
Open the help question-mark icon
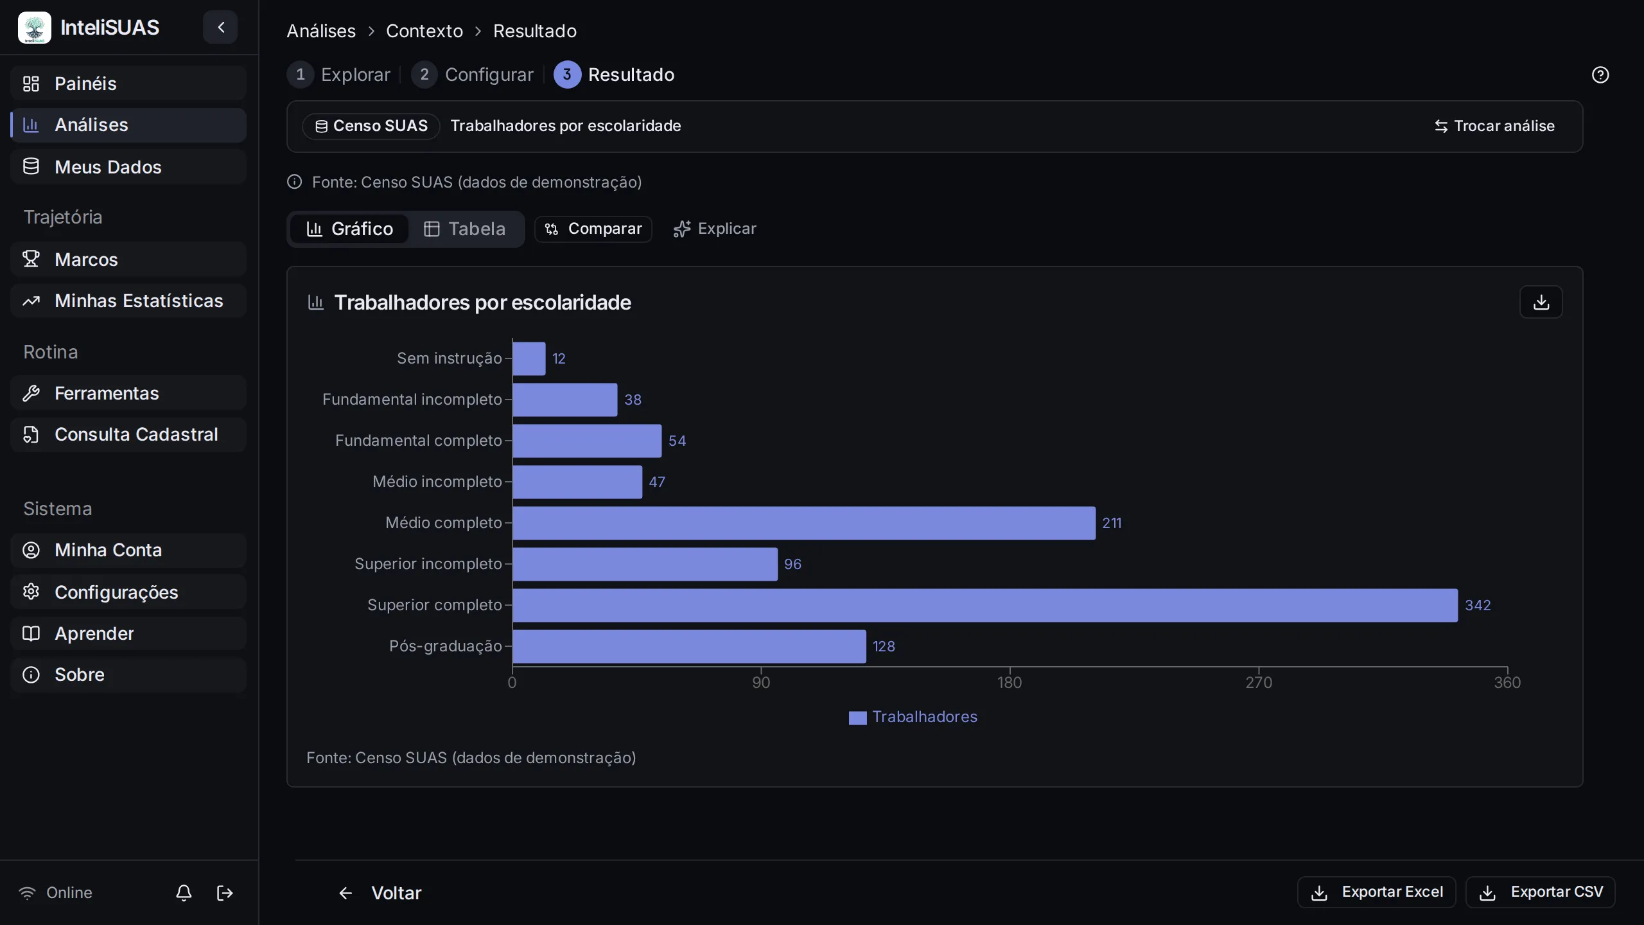tap(1600, 75)
